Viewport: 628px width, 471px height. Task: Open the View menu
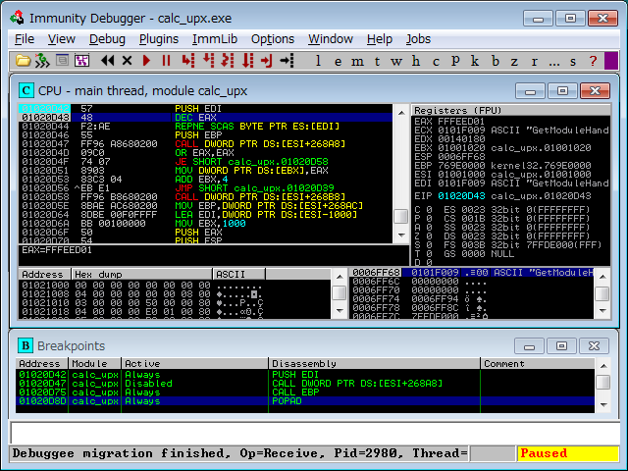(x=61, y=39)
